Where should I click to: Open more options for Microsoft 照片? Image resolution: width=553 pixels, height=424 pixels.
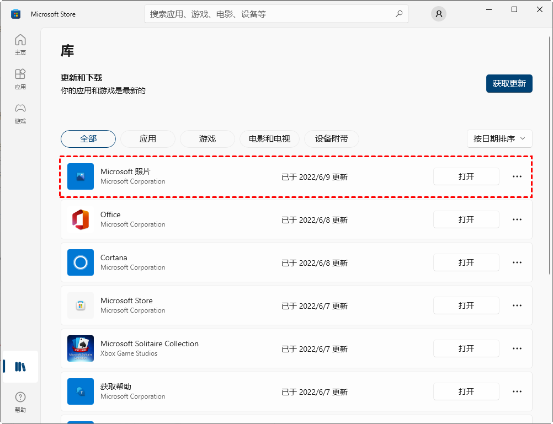tap(517, 176)
